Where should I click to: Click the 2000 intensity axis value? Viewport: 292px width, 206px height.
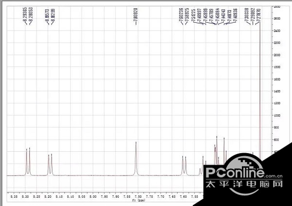277,55
